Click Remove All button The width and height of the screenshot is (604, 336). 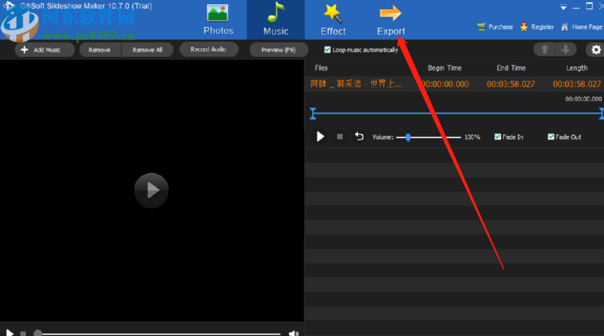pyautogui.click(x=147, y=50)
